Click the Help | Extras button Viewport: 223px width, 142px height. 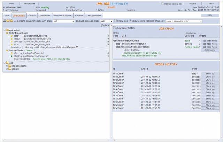pyautogui.click(x=29, y=3)
